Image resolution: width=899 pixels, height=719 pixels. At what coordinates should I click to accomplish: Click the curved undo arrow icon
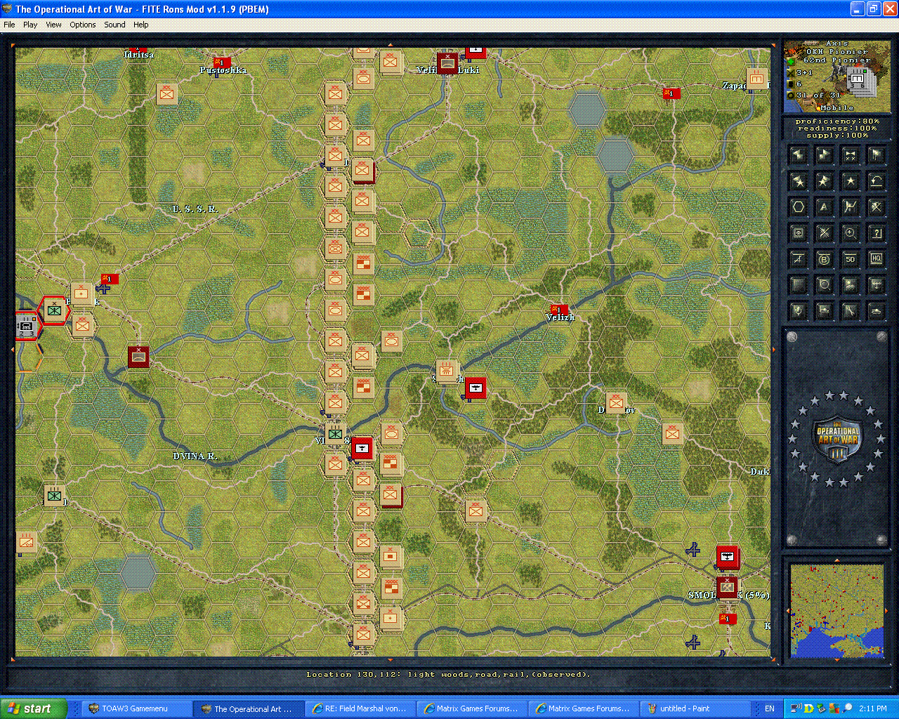(877, 181)
